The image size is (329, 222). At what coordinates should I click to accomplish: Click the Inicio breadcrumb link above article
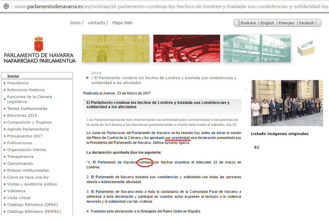tap(97, 73)
